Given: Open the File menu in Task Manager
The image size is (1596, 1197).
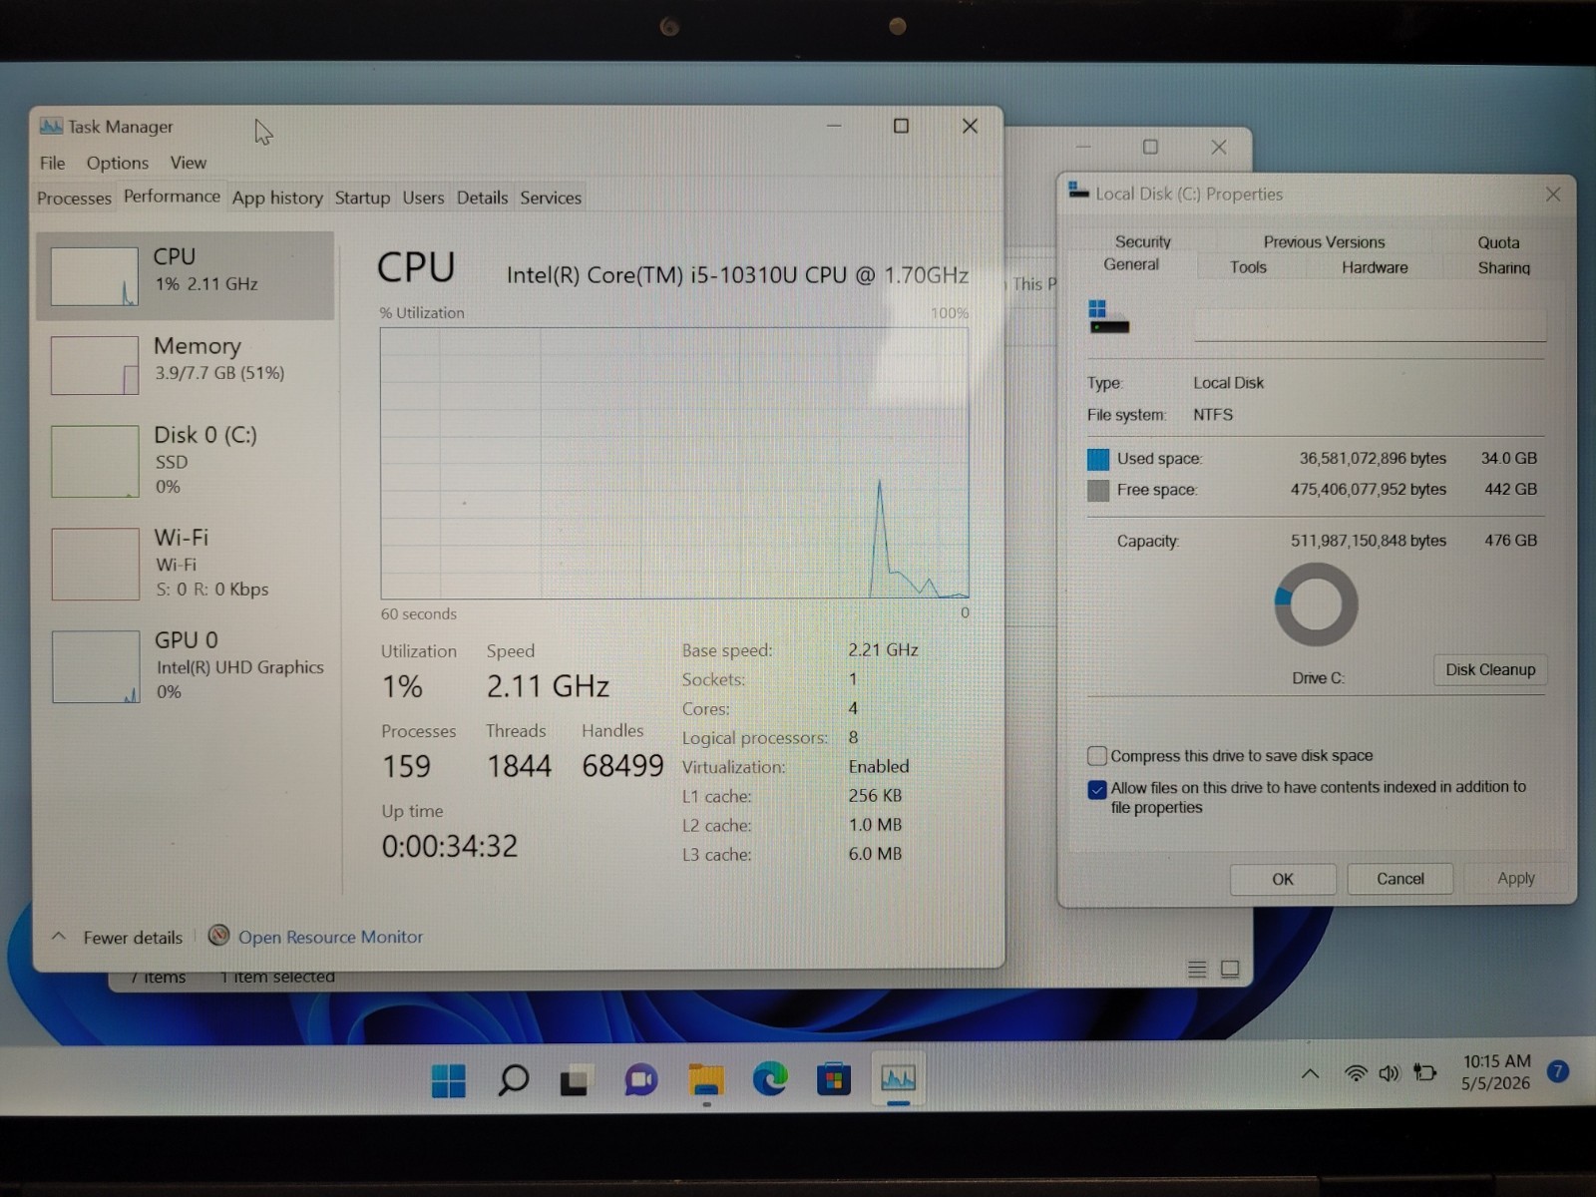Looking at the screenshot, I should 52,163.
